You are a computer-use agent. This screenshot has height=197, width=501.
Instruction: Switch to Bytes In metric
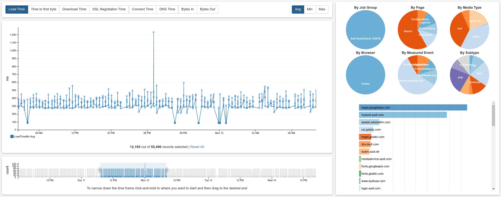(x=188, y=9)
